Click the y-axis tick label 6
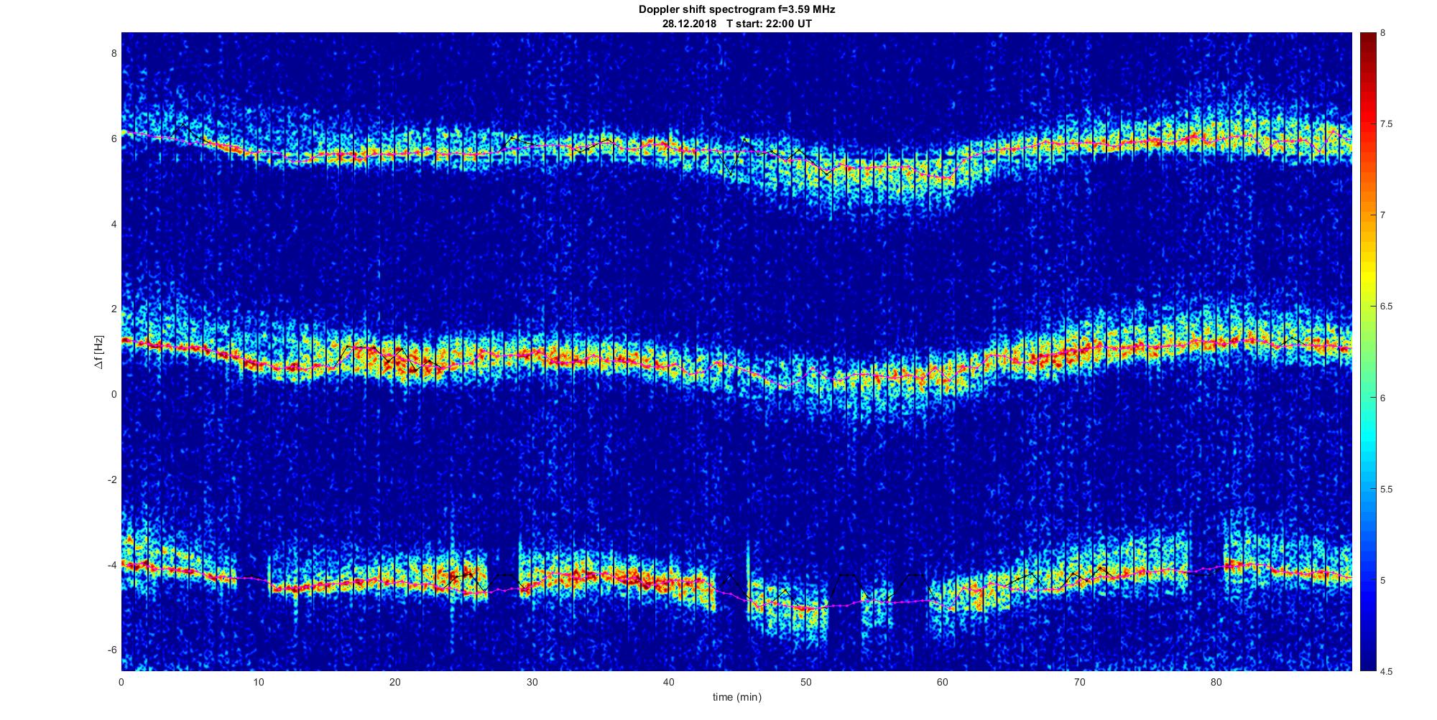Viewport: 1437px width, 720px height. pos(114,139)
